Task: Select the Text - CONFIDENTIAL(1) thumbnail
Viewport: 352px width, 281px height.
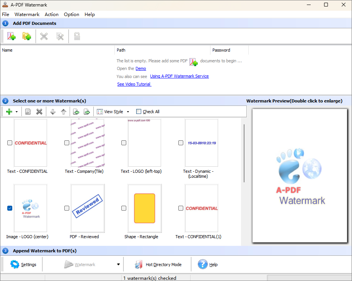Action: click(x=201, y=208)
